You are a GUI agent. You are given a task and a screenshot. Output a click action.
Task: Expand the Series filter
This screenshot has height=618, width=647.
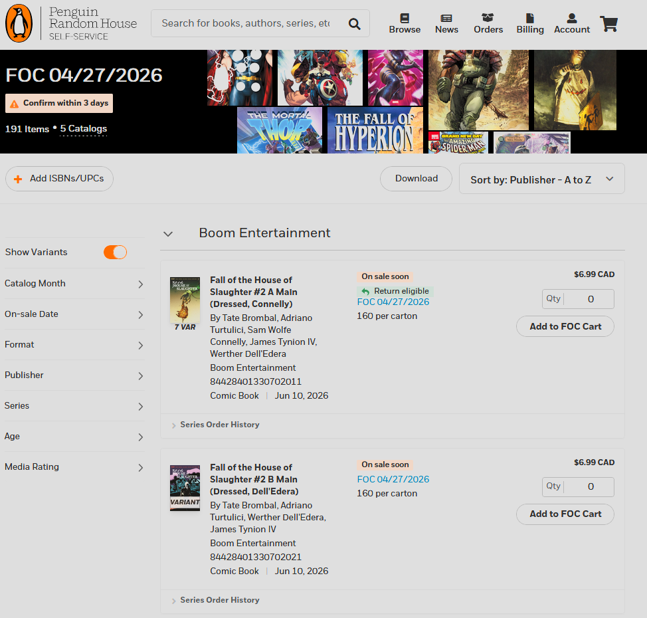tap(74, 406)
